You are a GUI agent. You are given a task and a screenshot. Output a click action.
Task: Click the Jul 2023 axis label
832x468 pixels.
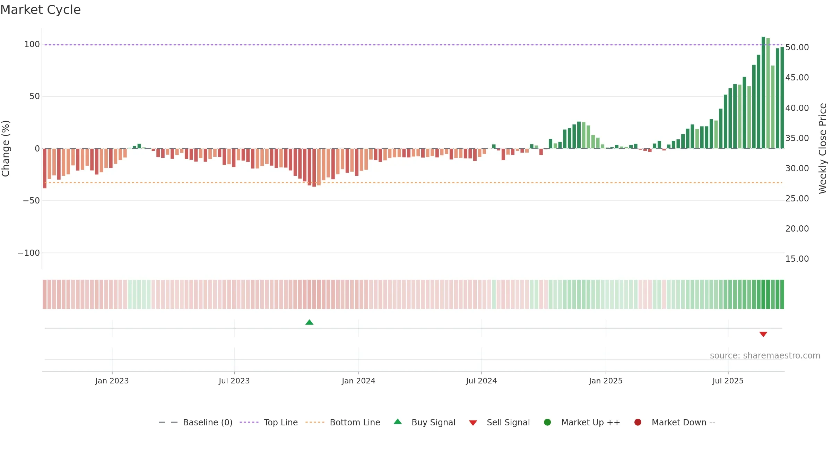click(x=234, y=381)
